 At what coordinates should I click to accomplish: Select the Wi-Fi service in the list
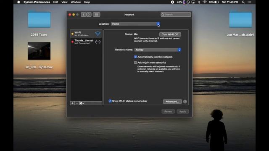86,34
